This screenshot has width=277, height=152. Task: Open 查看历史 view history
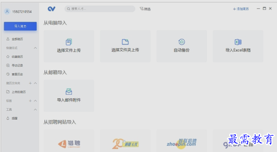pos(14,74)
